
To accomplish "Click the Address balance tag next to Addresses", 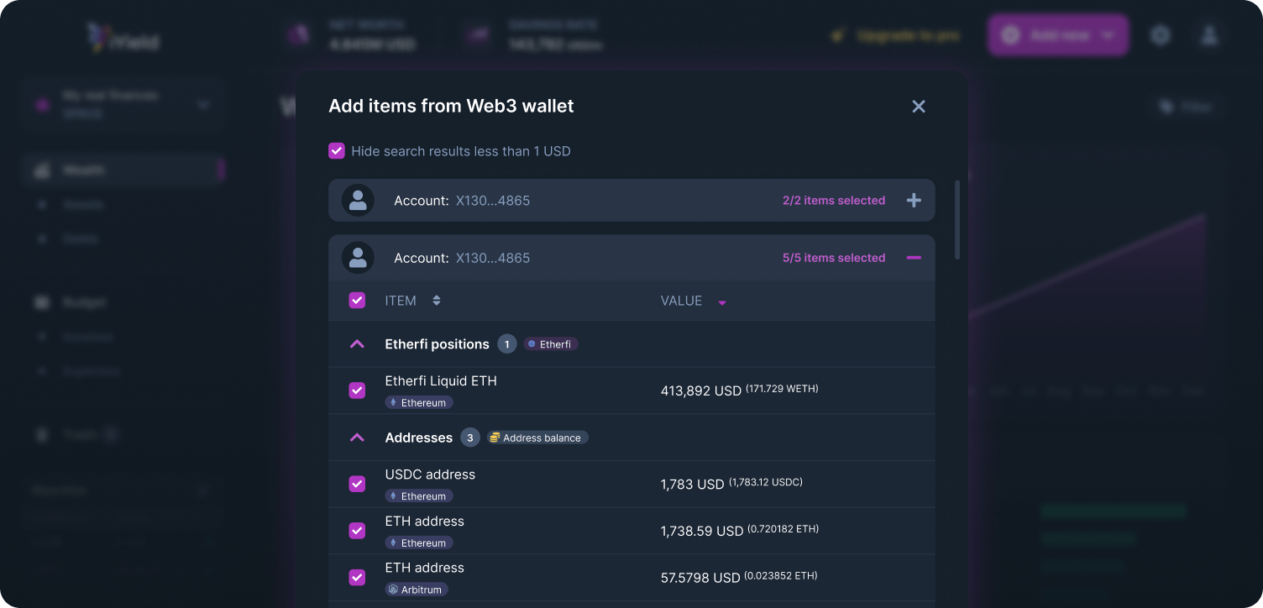I will click(537, 437).
